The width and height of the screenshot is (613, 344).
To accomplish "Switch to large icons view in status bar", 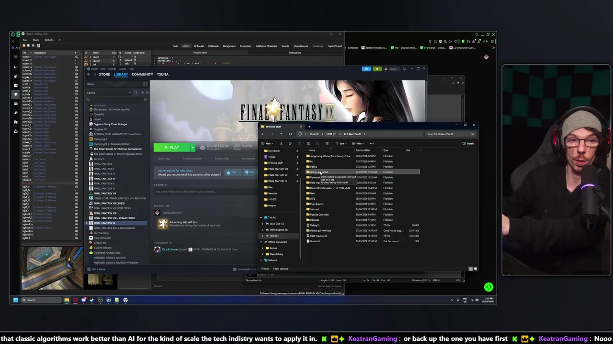I will point(475,269).
